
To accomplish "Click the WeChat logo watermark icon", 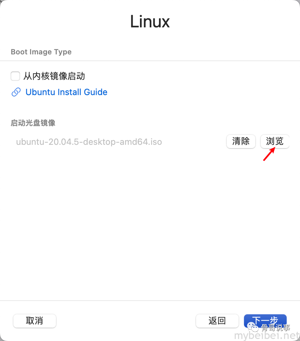I will pos(253,327).
